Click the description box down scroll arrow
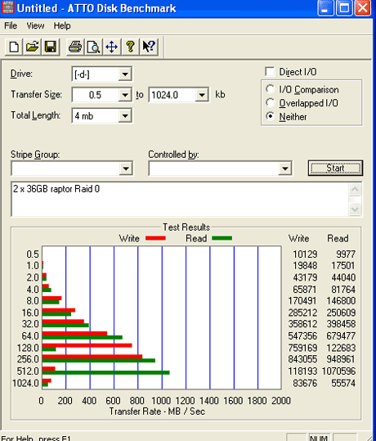Image resolution: width=376 pixels, height=441 pixels. pyautogui.click(x=355, y=209)
